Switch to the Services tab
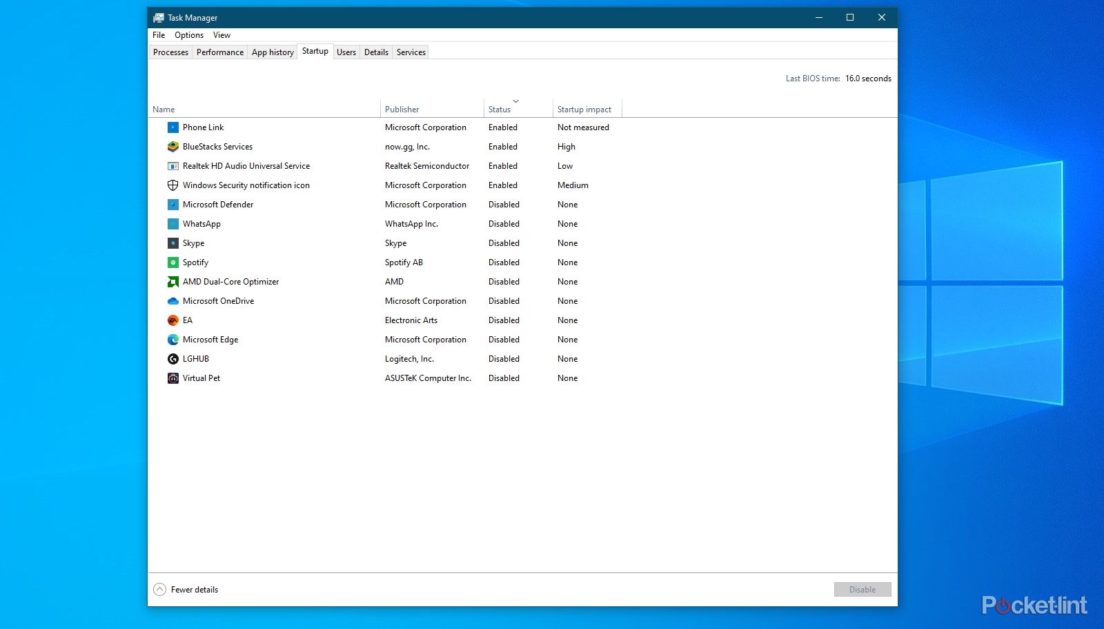Screen dimensions: 1104x629 coord(411,52)
